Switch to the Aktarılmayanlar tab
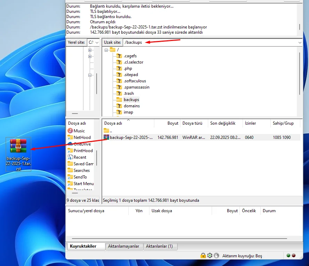This screenshot has width=309, height=266. (x=124, y=246)
